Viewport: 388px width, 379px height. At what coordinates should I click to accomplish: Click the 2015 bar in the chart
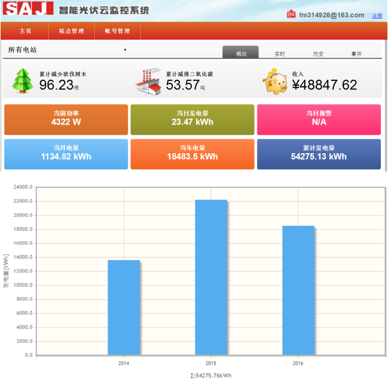[x=212, y=277]
